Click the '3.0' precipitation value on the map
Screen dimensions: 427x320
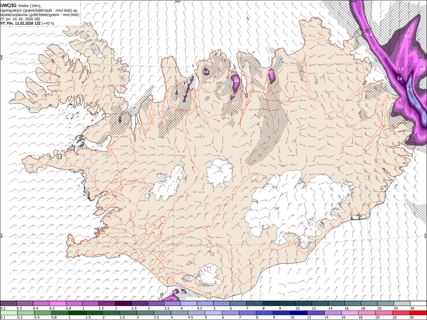click(399, 79)
